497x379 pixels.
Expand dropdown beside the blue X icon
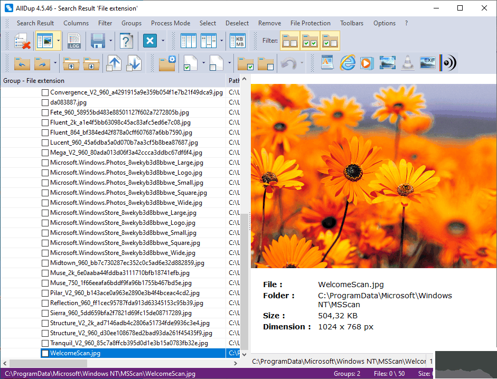(x=164, y=41)
